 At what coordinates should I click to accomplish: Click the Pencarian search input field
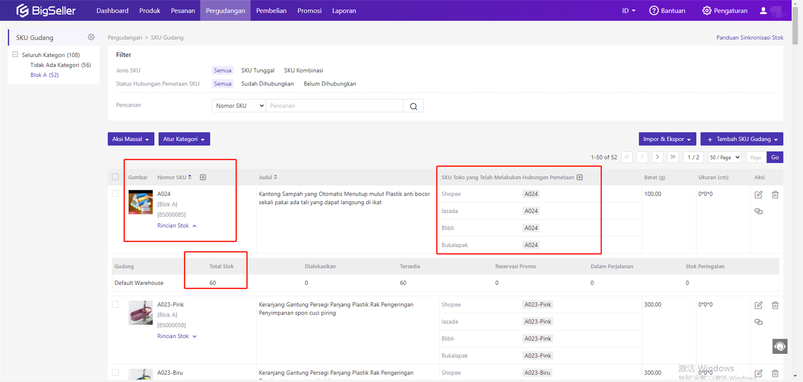(x=334, y=106)
